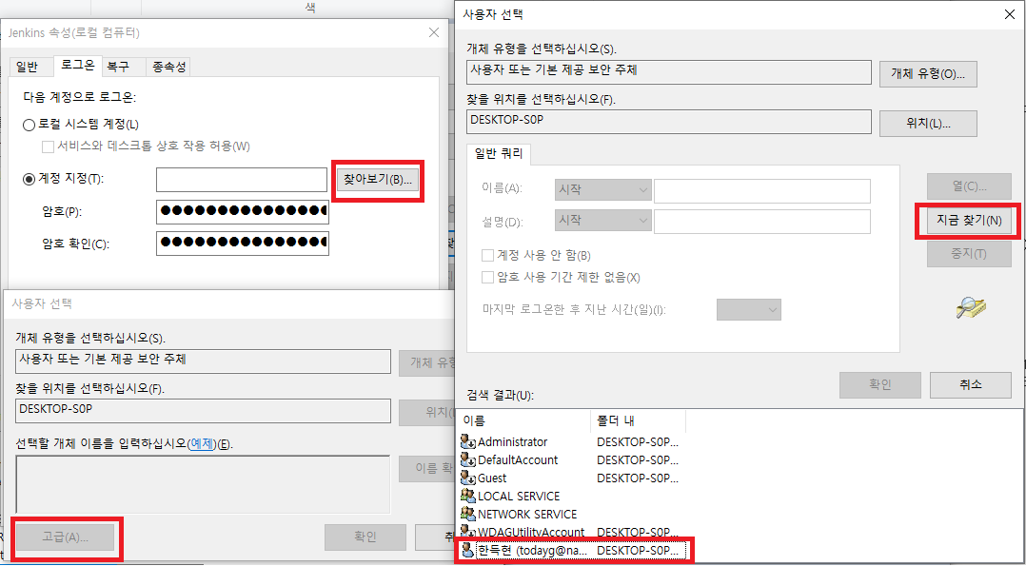Viewport: 1026px width, 566px height.
Task: Click the 이름(A) query text field
Action: (x=762, y=190)
